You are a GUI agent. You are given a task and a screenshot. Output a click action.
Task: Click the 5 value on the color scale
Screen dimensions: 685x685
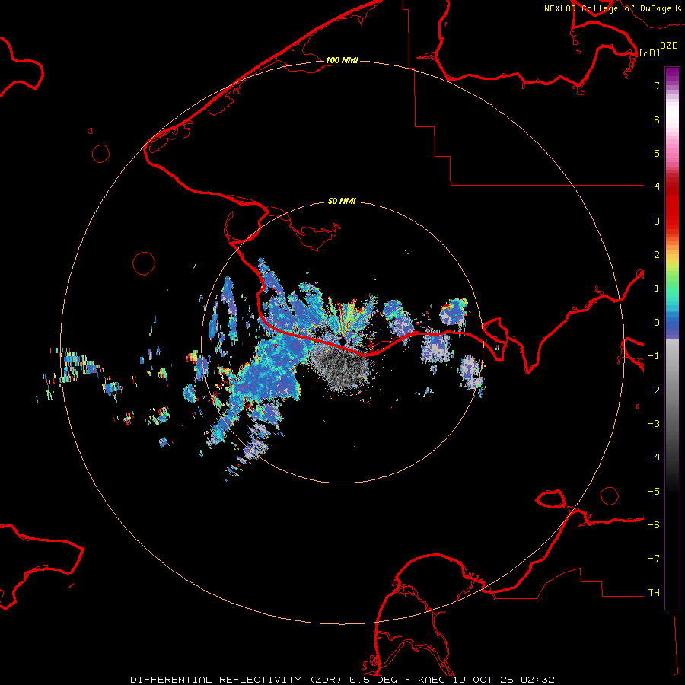tap(657, 153)
